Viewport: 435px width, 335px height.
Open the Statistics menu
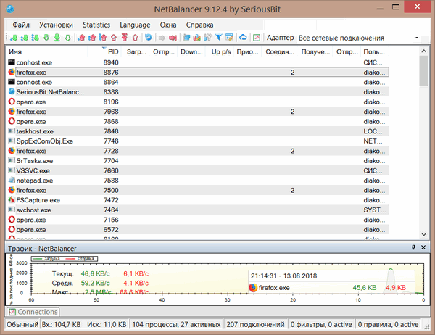(x=96, y=25)
